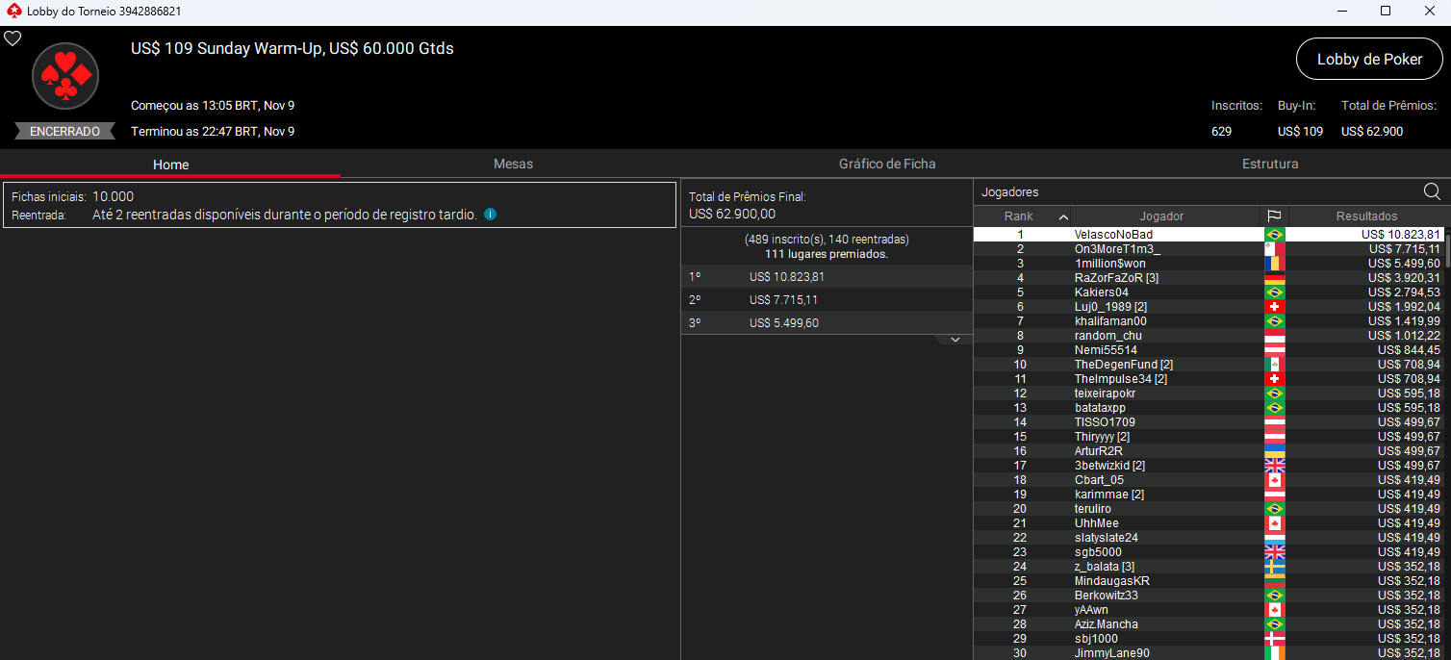Click the Canada flag beside UhhMee
The width and height of the screenshot is (1451, 660).
(1275, 522)
